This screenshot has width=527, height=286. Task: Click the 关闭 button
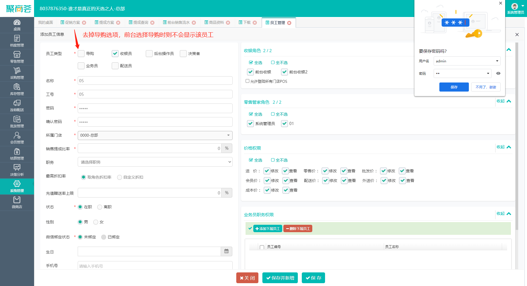[247, 278]
